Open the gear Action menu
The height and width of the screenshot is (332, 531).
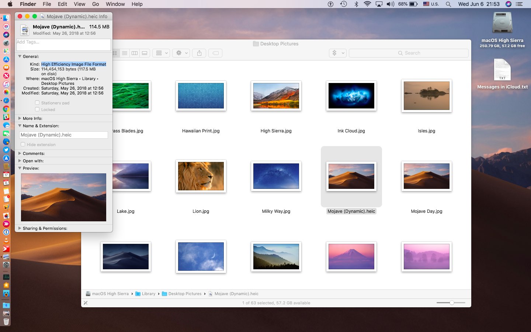(181, 53)
